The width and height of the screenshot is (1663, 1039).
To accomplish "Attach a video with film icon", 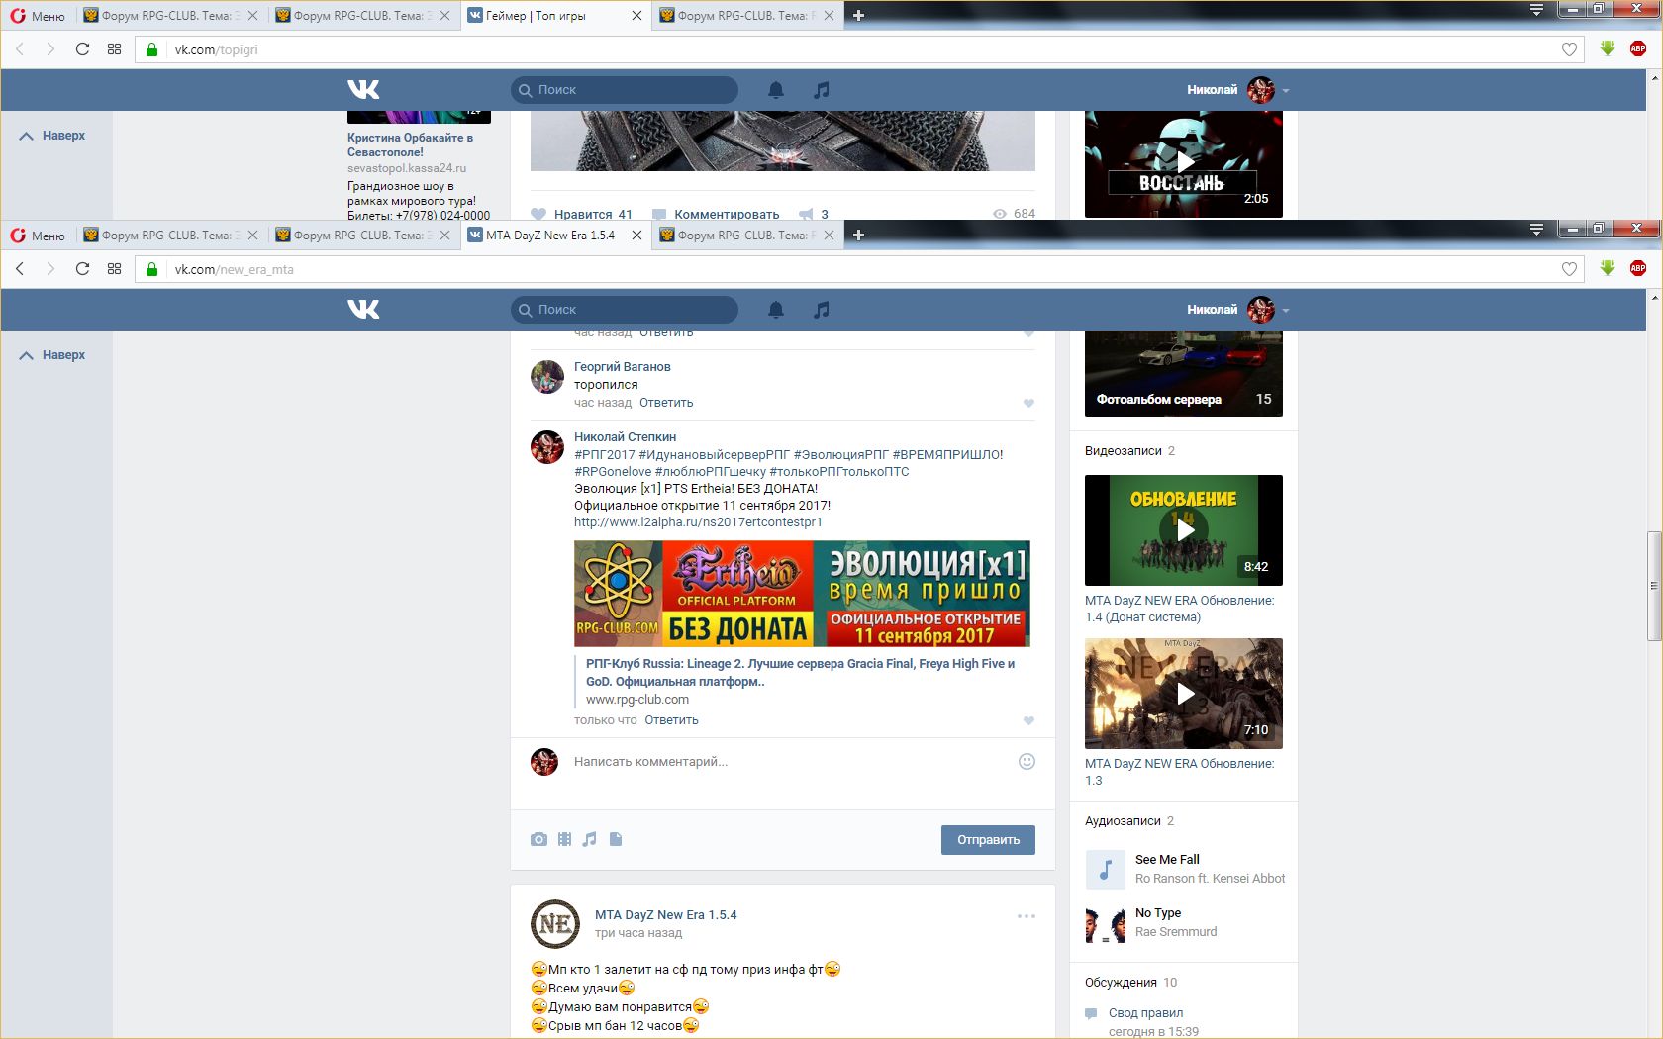I will pyautogui.click(x=564, y=839).
